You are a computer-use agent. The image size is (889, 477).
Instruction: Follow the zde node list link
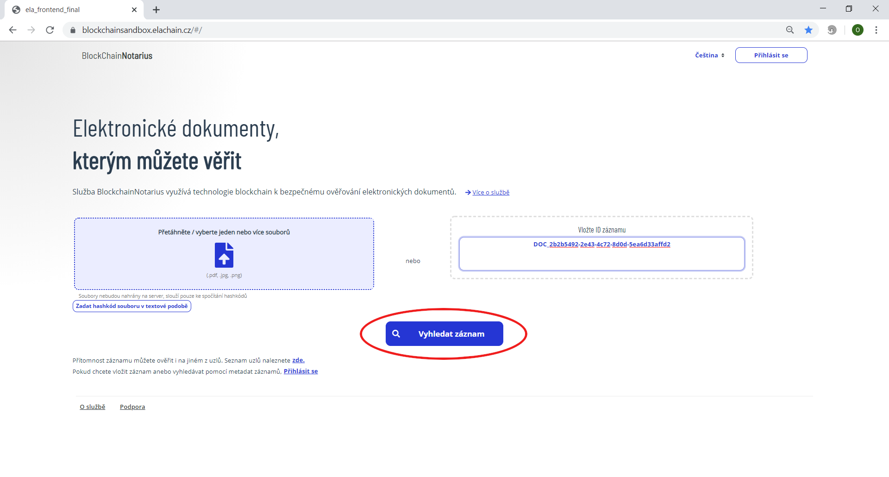[x=298, y=360]
